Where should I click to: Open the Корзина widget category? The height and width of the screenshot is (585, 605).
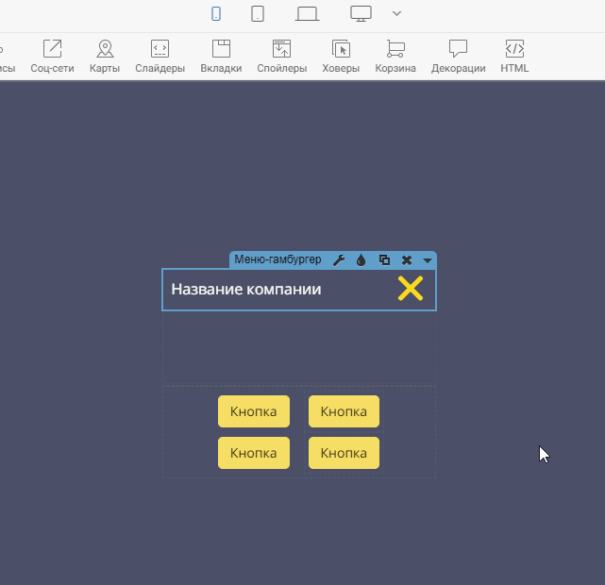point(395,57)
